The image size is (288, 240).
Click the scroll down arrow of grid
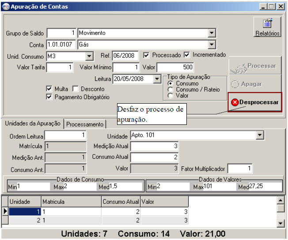tap(280, 223)
